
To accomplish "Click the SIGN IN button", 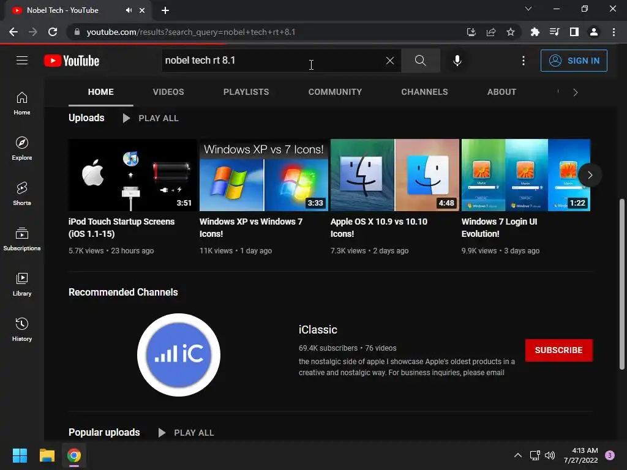I will [574, 61].
